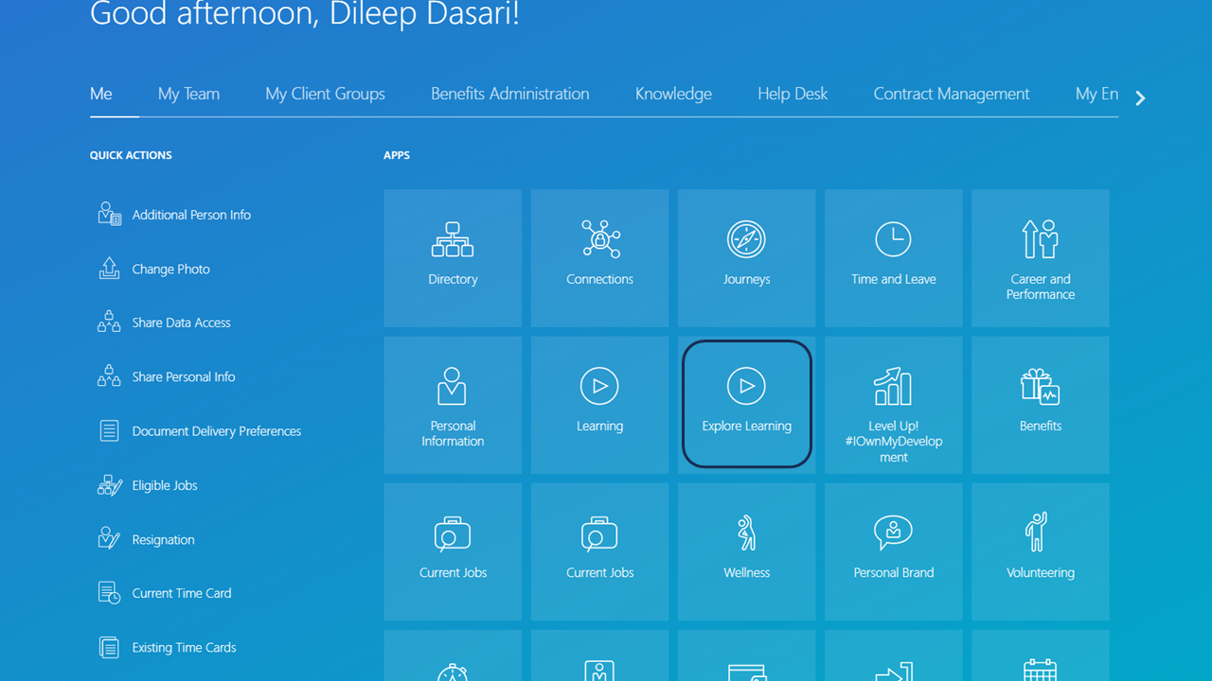Open Document Delivery Preferences quick action
The image size is (1212, 681).
[x=216, y=431]
